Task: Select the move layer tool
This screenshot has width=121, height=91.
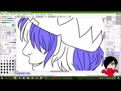Action: pyautogui.click(x=1, y=27)
